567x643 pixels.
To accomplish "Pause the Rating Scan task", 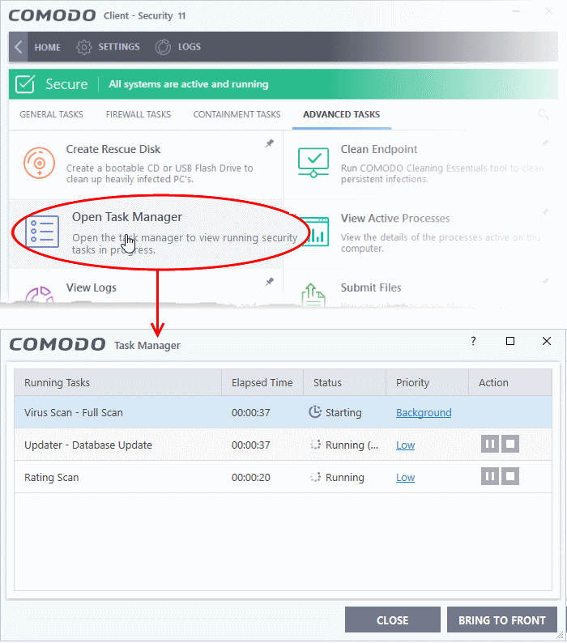I will (x=490, y=476).
